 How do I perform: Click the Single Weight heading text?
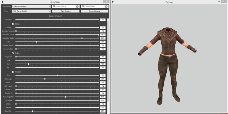tap(55, 16)
